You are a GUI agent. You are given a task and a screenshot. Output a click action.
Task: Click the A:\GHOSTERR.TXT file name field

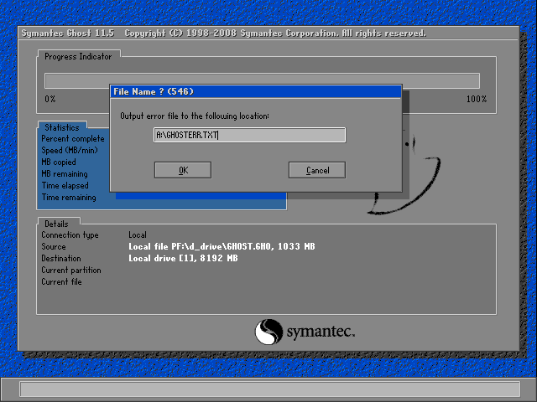click(x=250, y=135)
